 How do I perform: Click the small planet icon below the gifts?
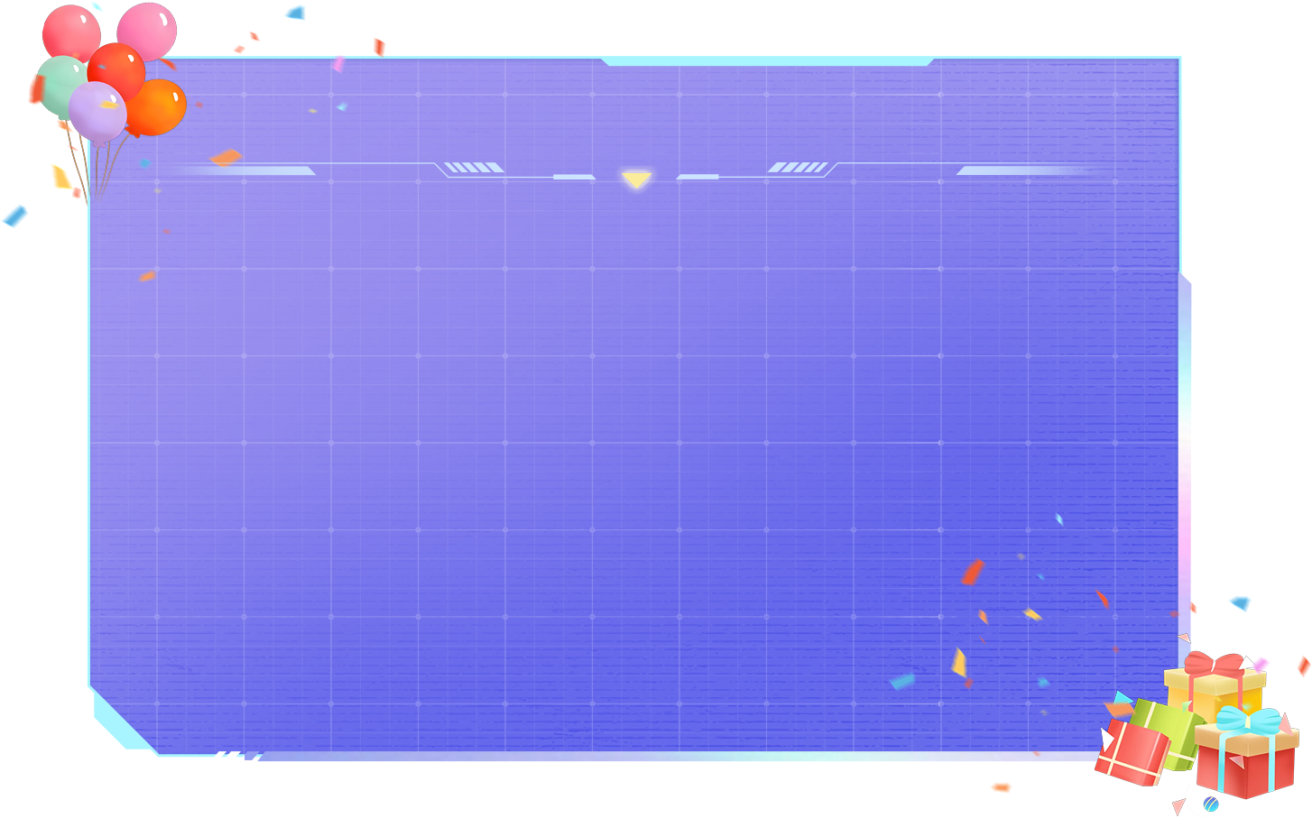point(1210,804)
